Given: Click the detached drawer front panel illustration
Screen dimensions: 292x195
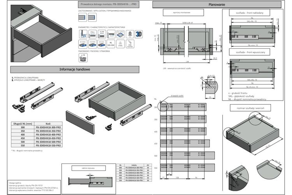Looking at the screenshot, I should (x=80, y=122).
